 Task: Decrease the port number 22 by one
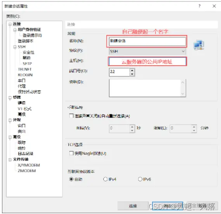click(x=132, y=74)
